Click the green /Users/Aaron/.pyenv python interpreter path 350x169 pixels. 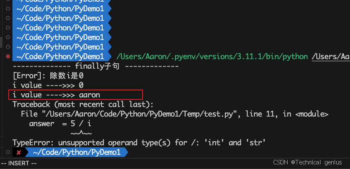point(212,57)
